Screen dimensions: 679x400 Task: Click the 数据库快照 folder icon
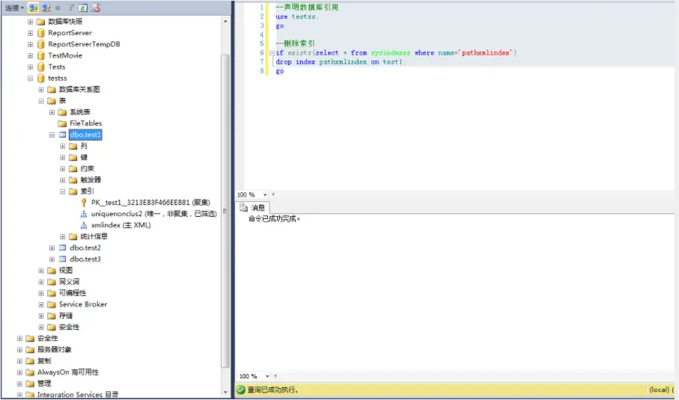(40, 22)
